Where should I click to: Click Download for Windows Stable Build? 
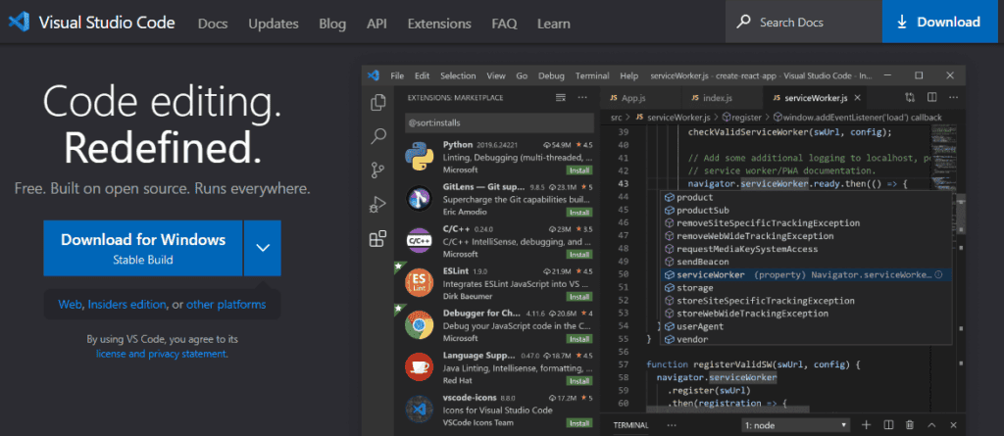coord(143,248)
